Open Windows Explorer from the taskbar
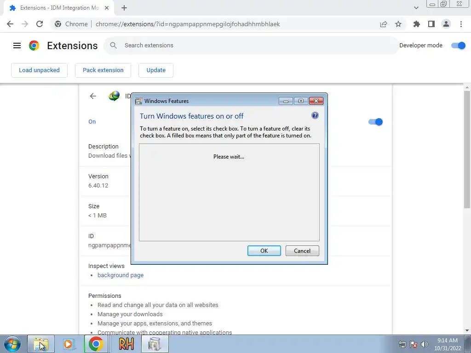471x353 pixels. tap(41, 344)
